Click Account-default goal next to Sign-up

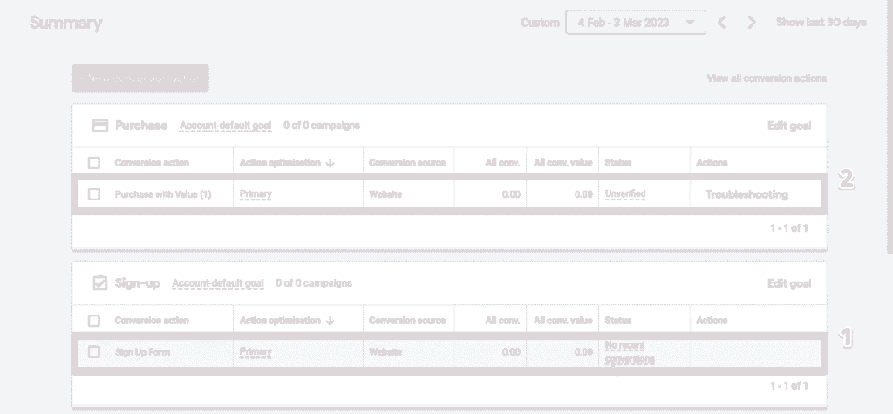click(x=217, y=283)
